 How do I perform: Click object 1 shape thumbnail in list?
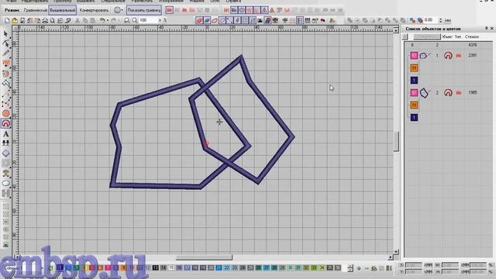(x=424, y=56)
